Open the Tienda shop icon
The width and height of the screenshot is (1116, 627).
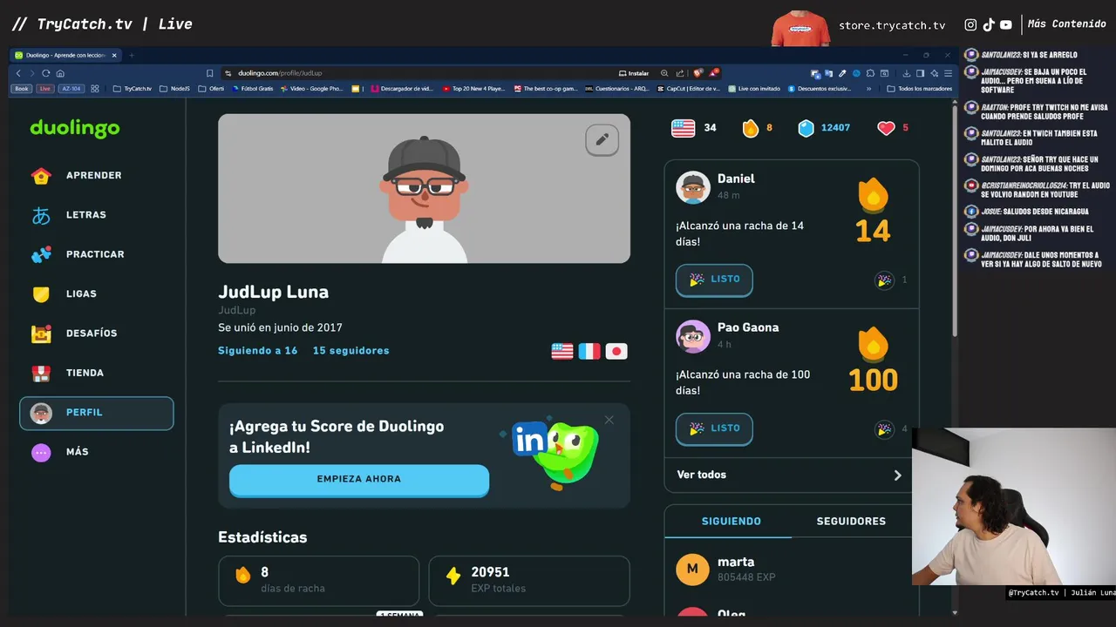tap(41, 373)
